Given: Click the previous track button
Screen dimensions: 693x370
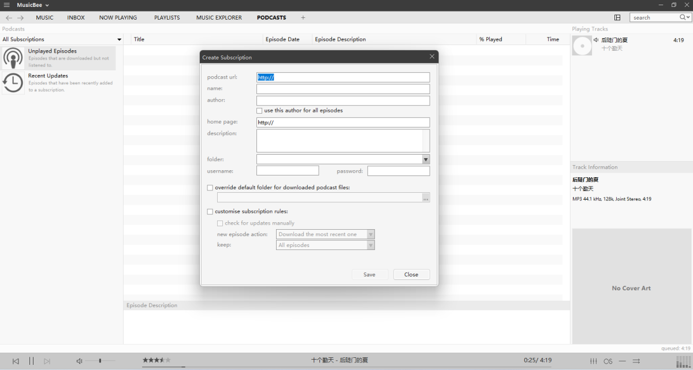Looking at the screenshot, I should tap(16, 361).
